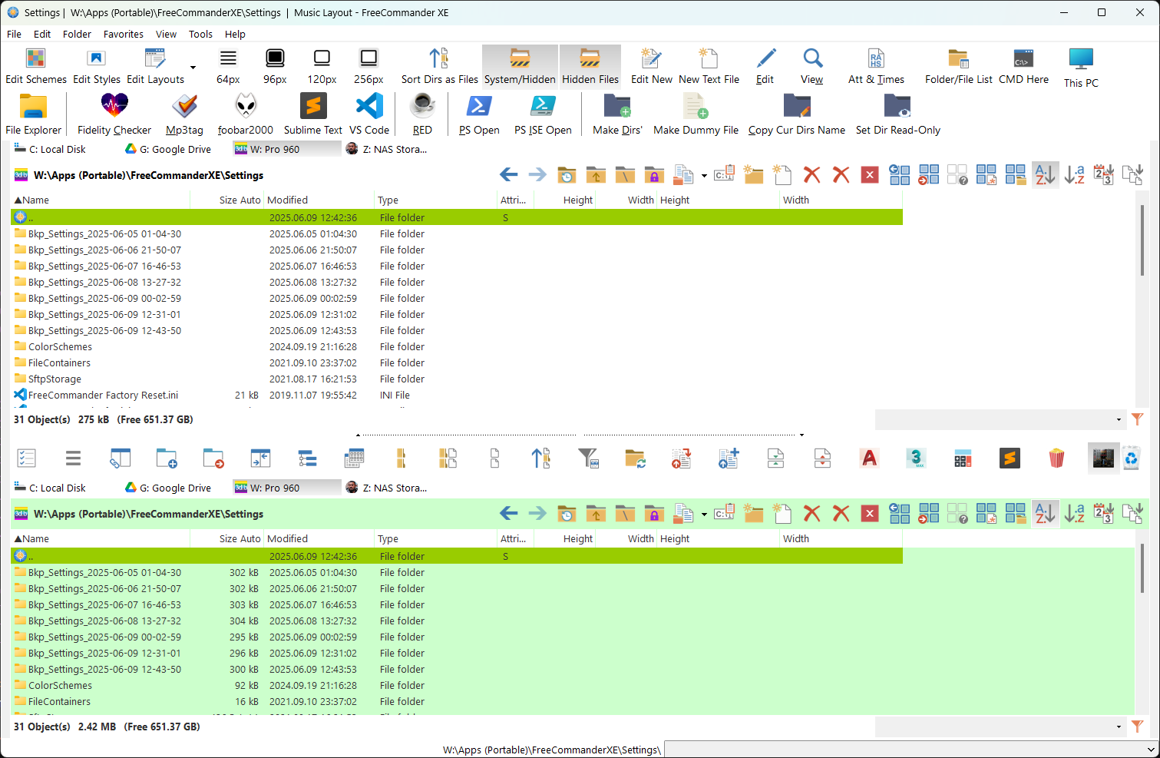Sort by the Modified column header in top panel
Viewport: 1160px width, 758px height.
pos(287,200)
